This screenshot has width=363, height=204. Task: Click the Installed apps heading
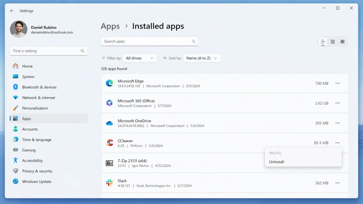click(158, 26)
